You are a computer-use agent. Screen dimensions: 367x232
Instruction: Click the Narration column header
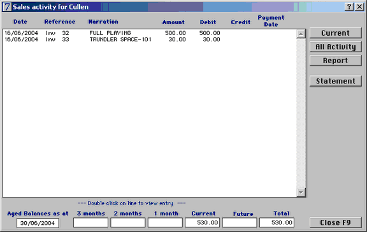tap(103, 22)
